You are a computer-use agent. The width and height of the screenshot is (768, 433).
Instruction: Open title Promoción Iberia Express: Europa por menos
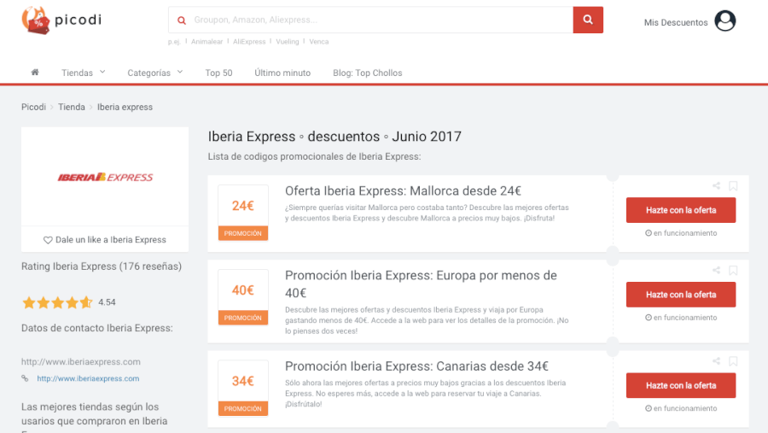[x=421, y=284]
